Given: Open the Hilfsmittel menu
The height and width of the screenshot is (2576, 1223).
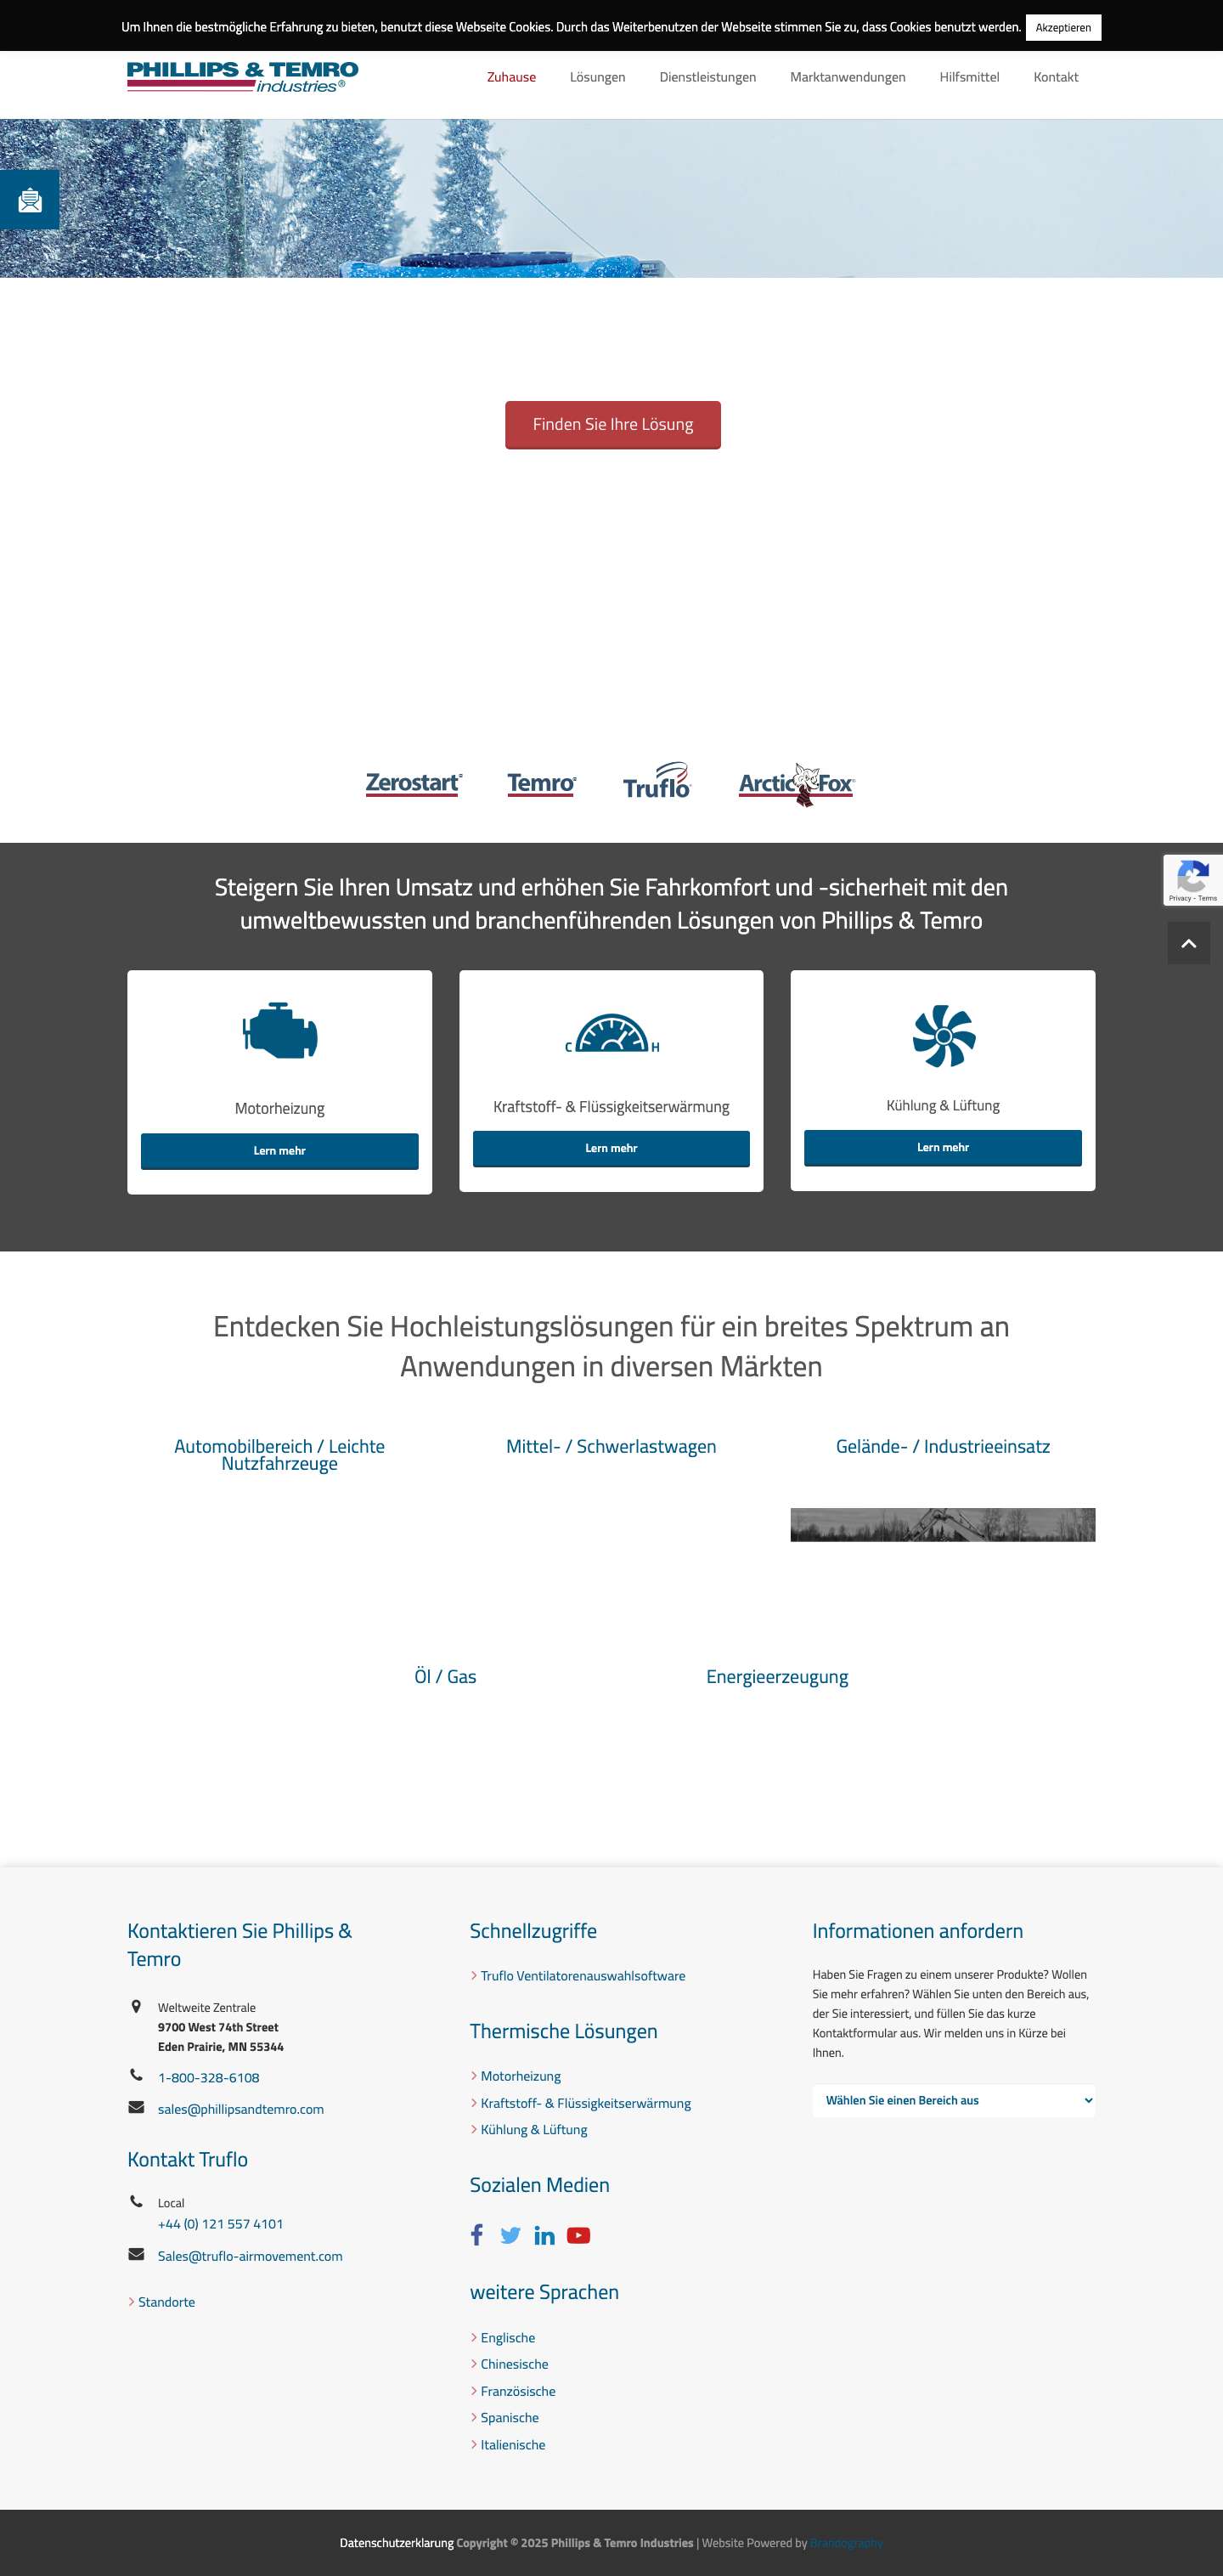Looking at the screenshot, I should pyautogui.click(x=969, y=77).
